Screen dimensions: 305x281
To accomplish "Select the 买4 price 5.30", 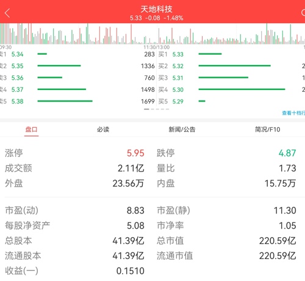I will (178, 89).
